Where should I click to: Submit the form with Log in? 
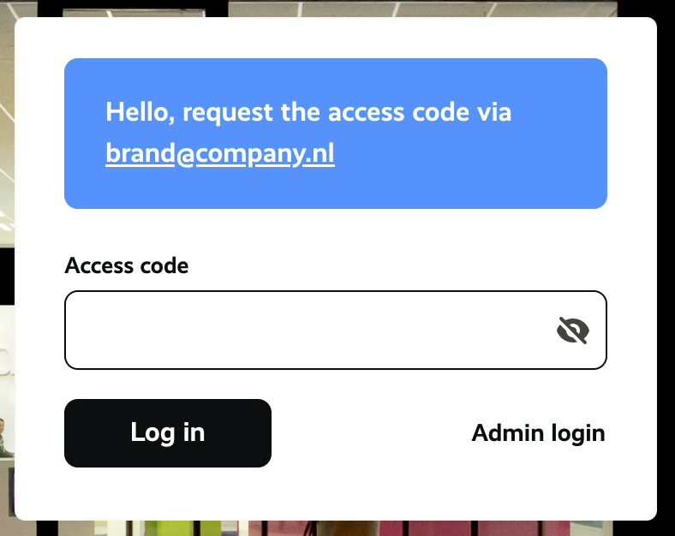point(168,432)
